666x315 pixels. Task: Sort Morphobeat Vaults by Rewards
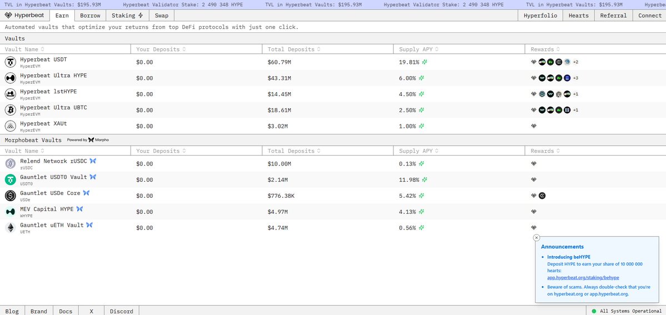545,151
